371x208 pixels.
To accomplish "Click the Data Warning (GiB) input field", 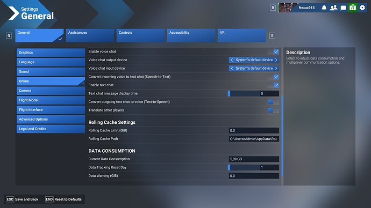I will click(254, 176).
